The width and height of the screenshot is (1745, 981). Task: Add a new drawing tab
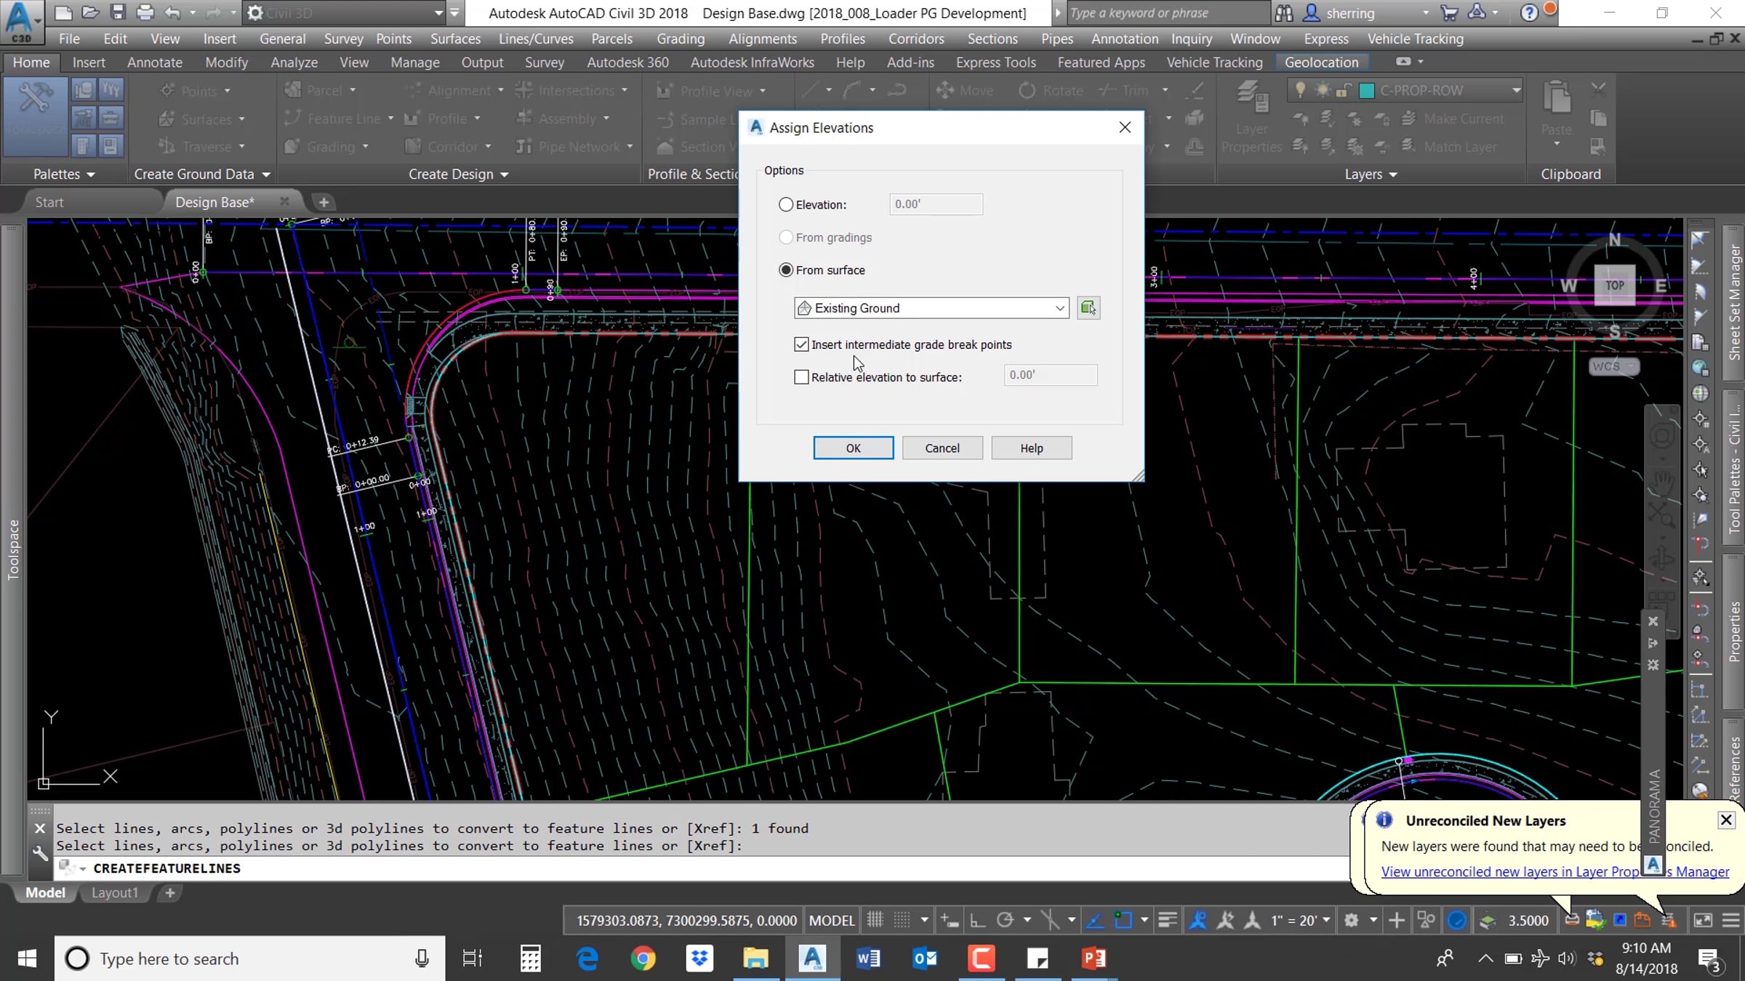coord(324,202)
